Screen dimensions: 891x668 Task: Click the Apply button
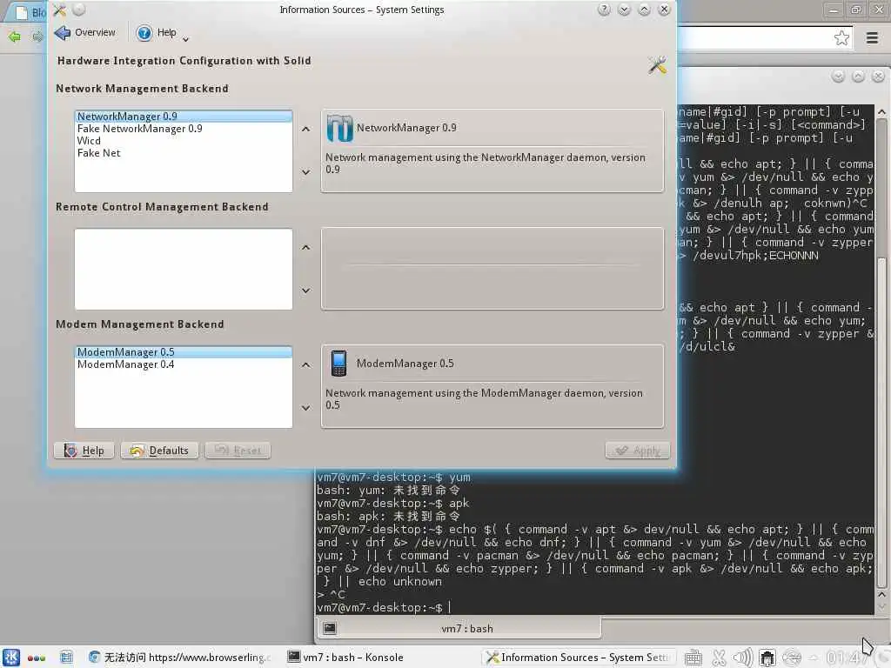tap(638, 451)
